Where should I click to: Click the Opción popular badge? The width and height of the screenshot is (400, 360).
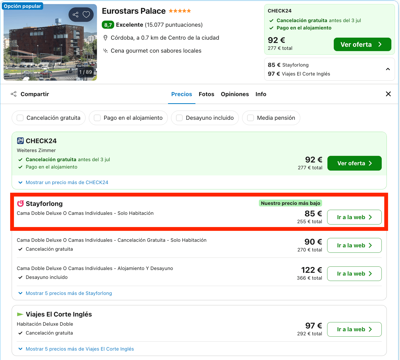pyautogui.click(x=22, y=6)
